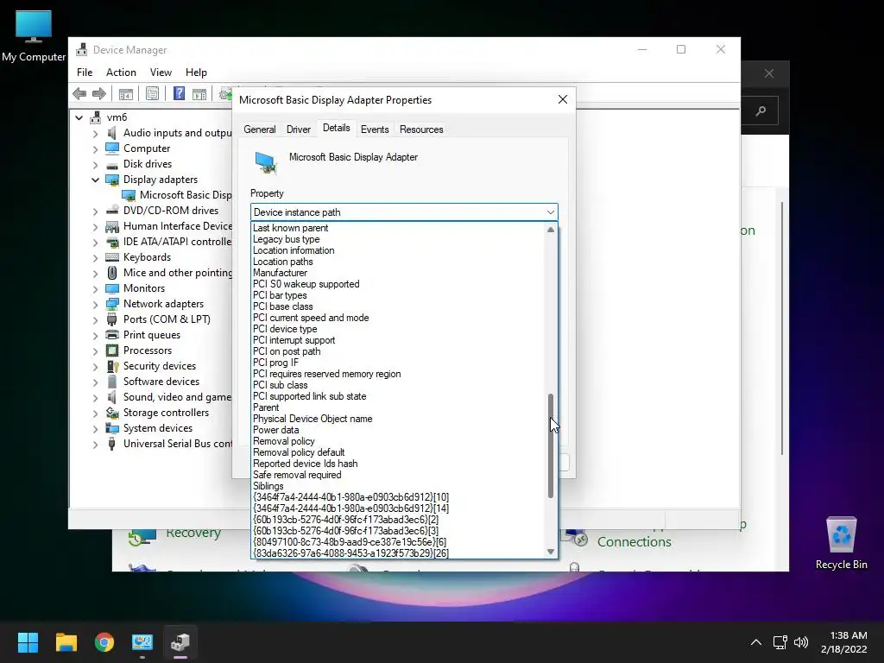Open the Help menu
The width and height of the screenshot is (884, 663).
[x=196, y=73]
